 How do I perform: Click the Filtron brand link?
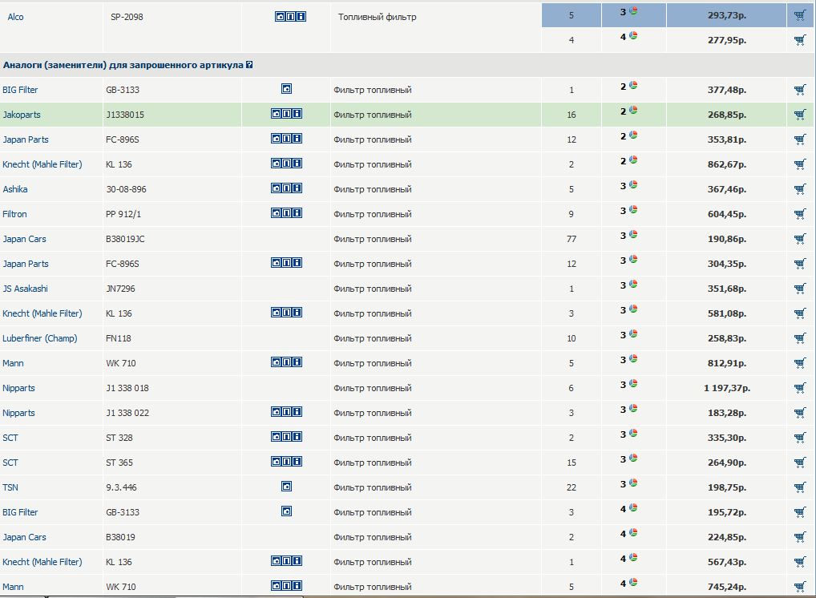(x=14, y=214)
